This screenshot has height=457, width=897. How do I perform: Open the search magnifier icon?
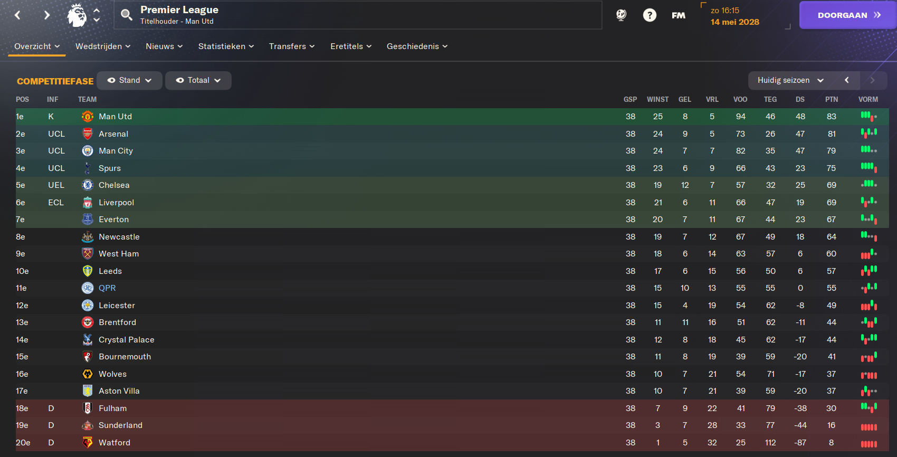point(126,15)
